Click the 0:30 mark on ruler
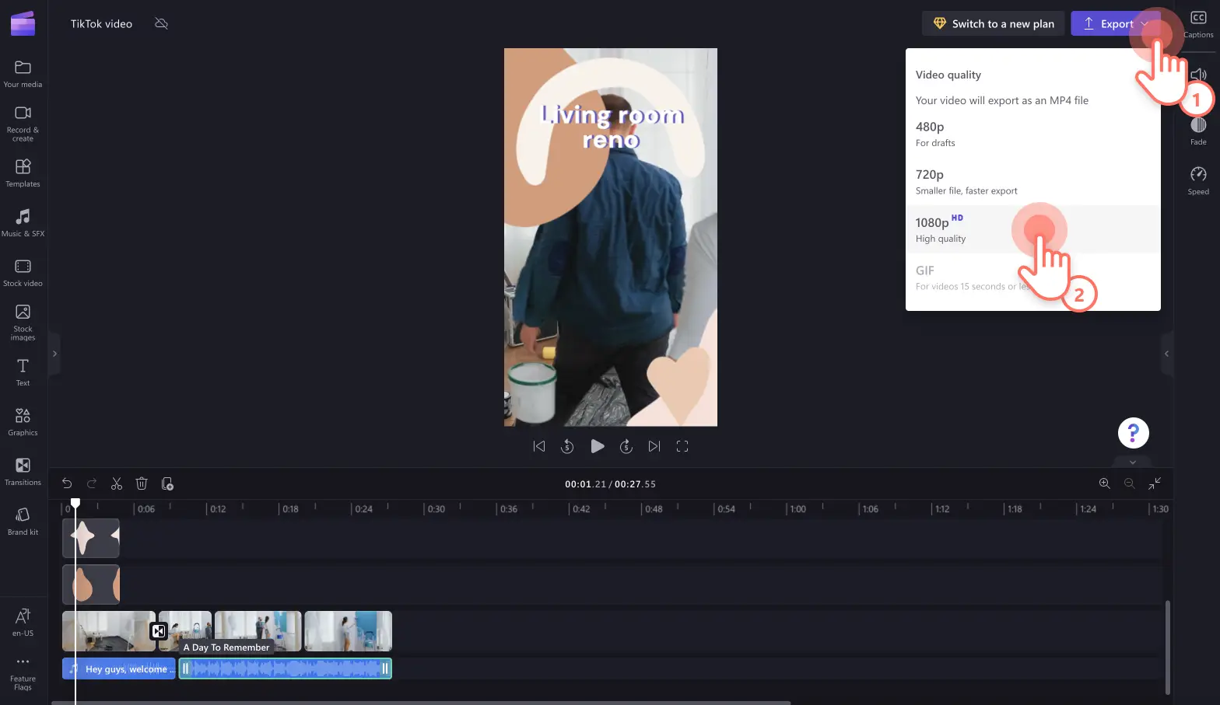Image resolution: width=1220 pixels, height=705 pixels. (436, 509)
